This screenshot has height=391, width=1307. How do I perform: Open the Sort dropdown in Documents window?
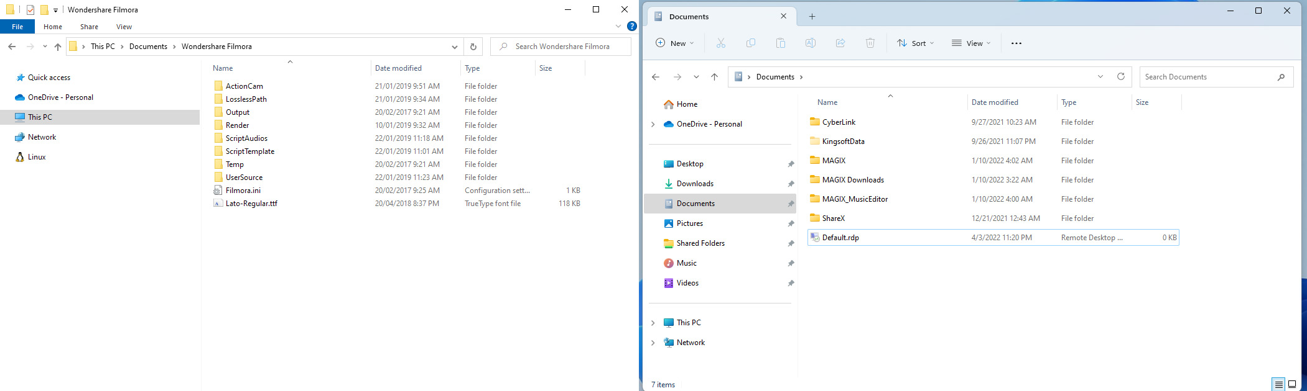click(915, 43)
